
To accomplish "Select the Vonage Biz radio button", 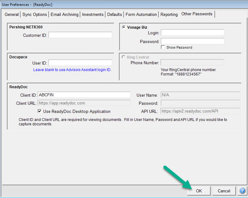I will 124,27.
